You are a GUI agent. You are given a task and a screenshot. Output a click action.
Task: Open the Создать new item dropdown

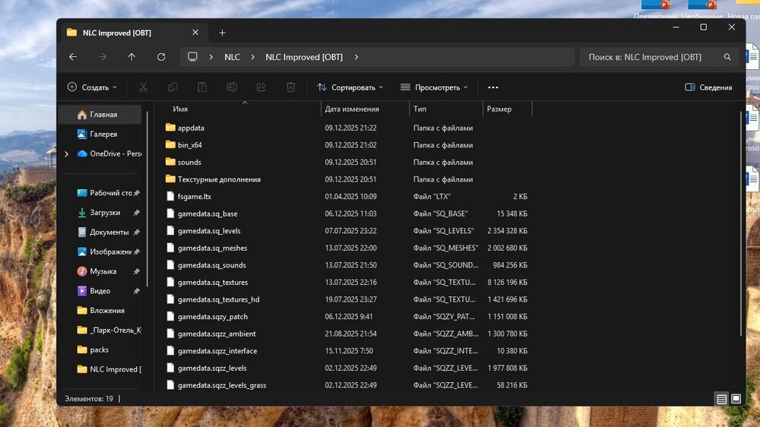tap(87, 87)
